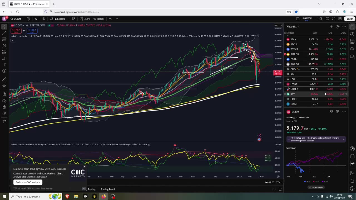
Task: Open the alerts clock panel
Action: (352, 34)
